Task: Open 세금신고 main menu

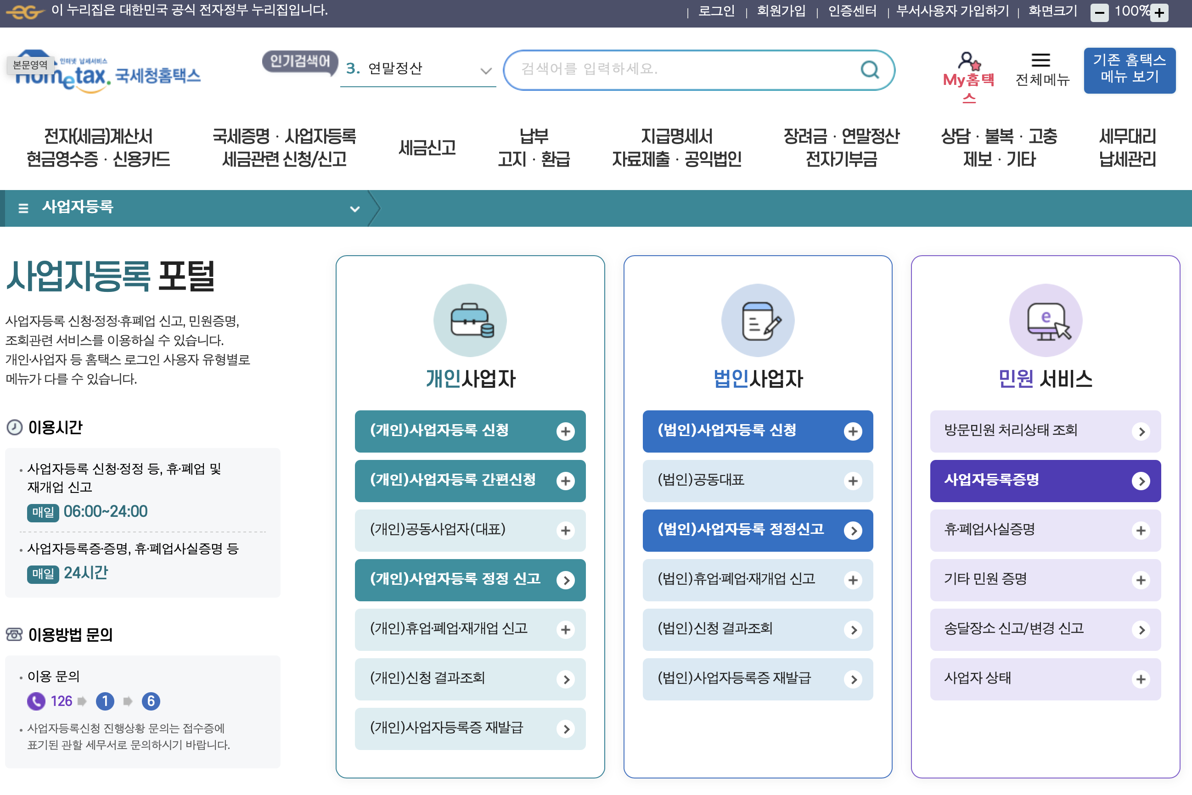Action: click(427, 148)
